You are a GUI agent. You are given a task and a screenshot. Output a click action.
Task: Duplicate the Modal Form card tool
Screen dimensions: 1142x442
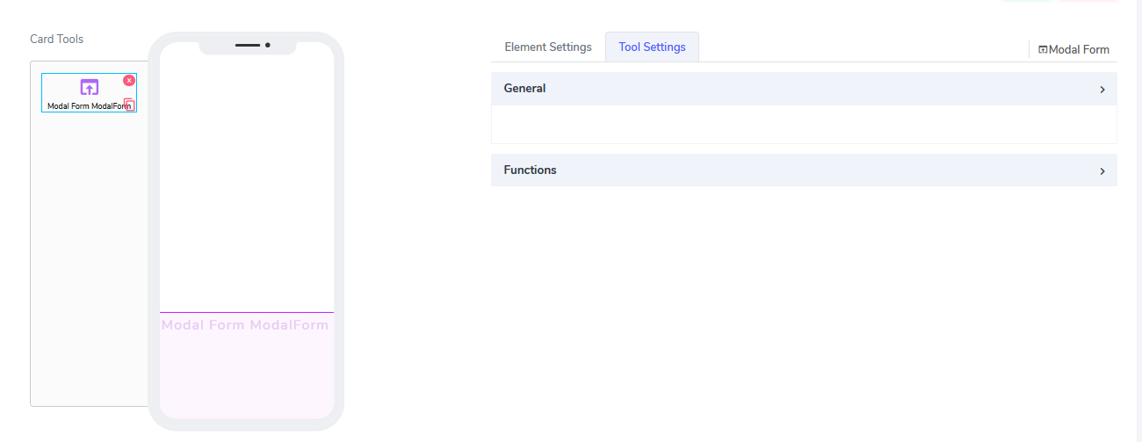click(x=129, y=105)
